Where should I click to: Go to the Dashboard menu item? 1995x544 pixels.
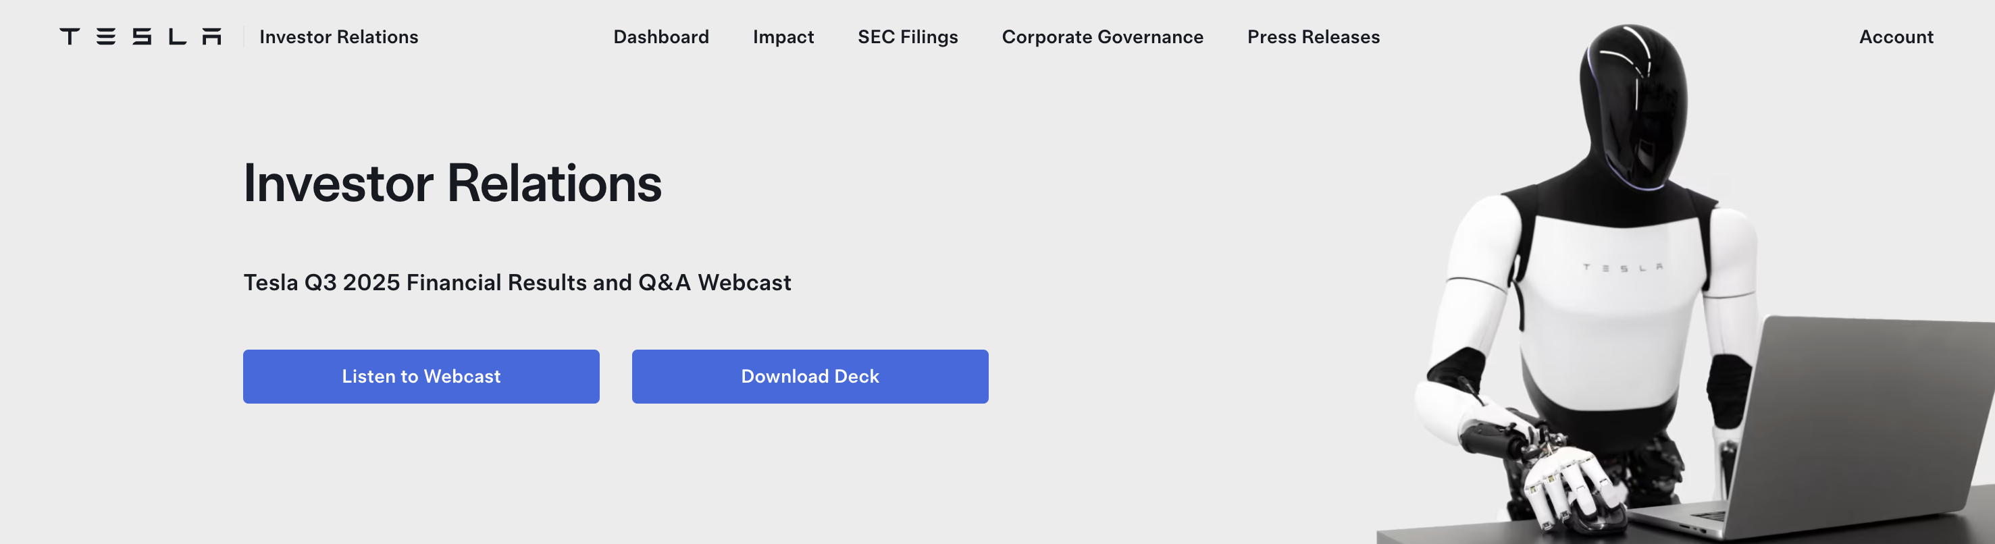point(660,36)
